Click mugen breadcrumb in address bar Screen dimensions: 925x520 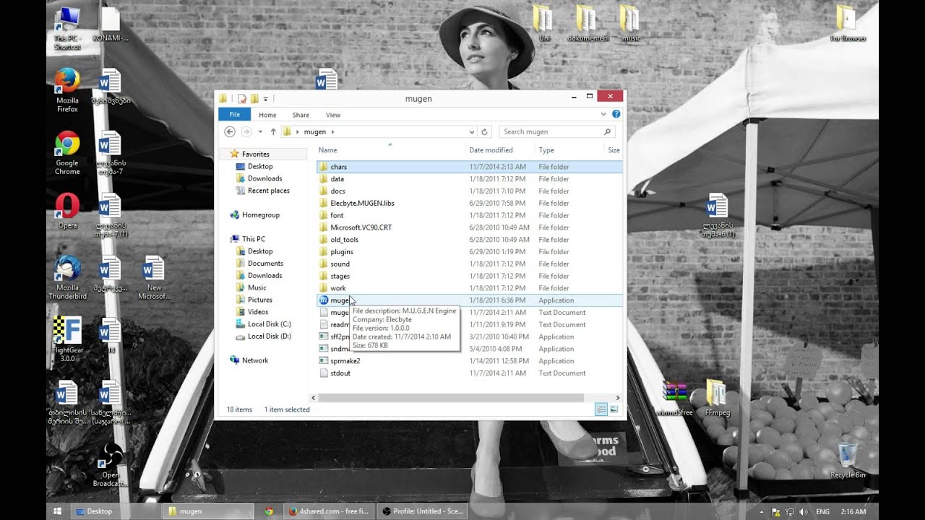point(314,132)
